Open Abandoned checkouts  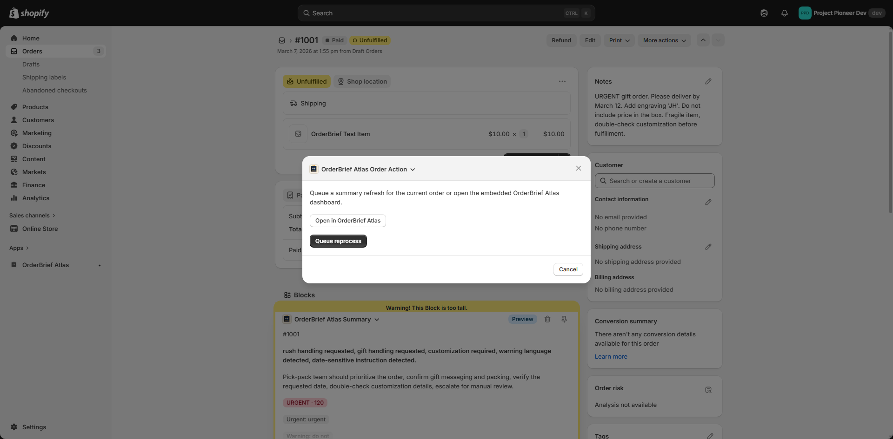pos(54,90)
